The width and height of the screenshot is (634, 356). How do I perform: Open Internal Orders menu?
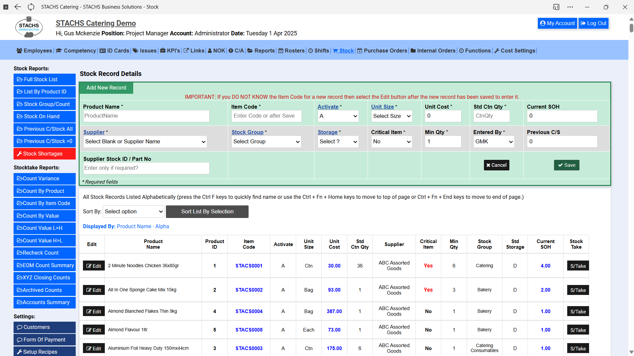[433, 51]
